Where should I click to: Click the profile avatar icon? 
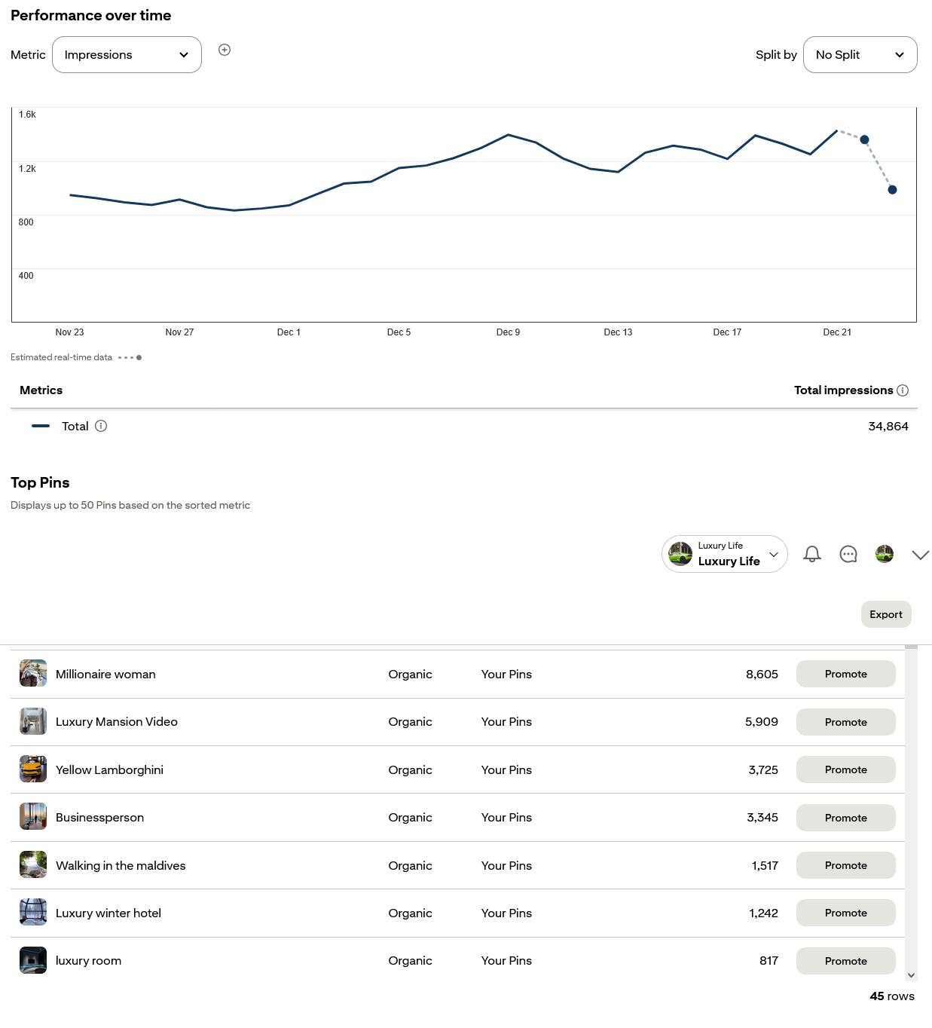885,554
